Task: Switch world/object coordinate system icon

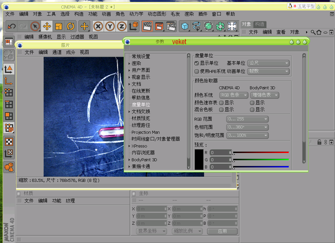Action: point(134,26)
